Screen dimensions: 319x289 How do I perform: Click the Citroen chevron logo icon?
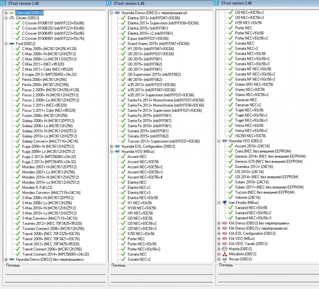click(12, 18)
